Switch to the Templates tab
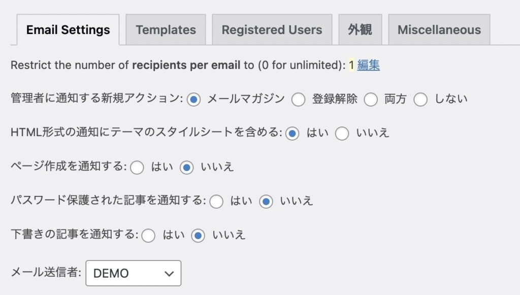The width and height of the screenshot is (520, 295). coord(166,30)
